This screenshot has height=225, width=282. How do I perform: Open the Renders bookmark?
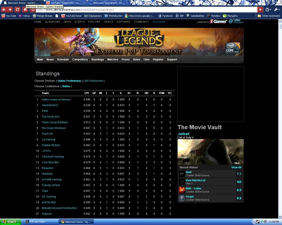coord(214,16)
